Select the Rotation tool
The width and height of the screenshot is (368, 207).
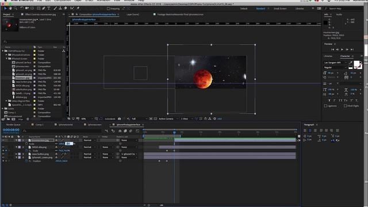tap(22, 9)
